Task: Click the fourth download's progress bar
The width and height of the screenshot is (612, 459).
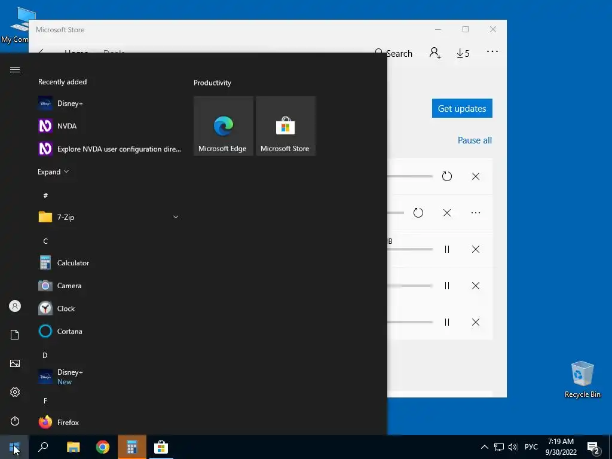Action: click(x=410, y=286)
